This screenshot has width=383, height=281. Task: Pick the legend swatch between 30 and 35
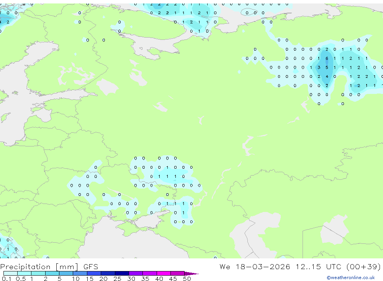coord(136,273)
